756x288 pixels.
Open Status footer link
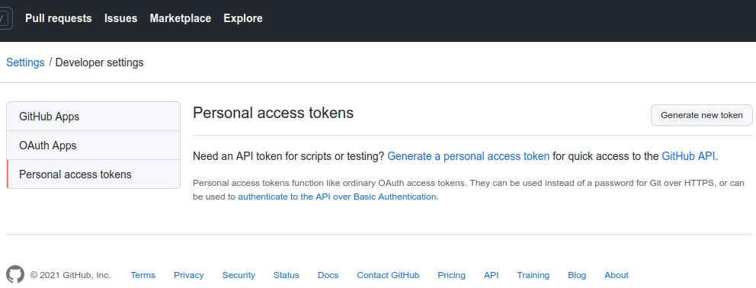[x=287, y=275]
